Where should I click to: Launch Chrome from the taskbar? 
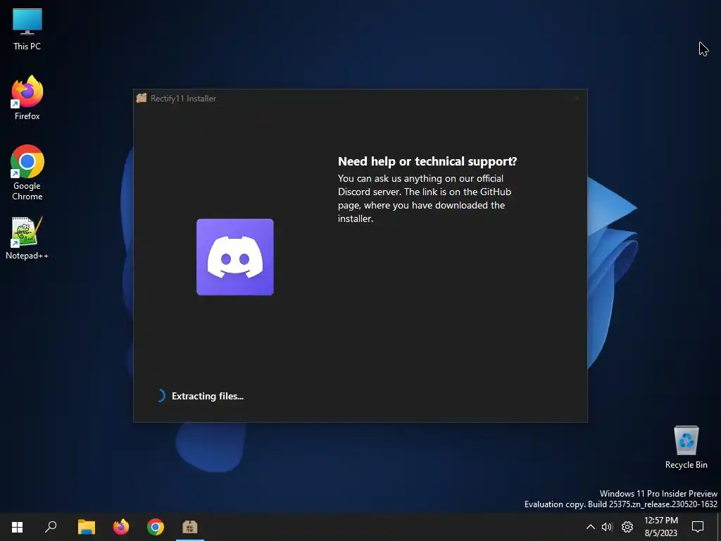156,527
